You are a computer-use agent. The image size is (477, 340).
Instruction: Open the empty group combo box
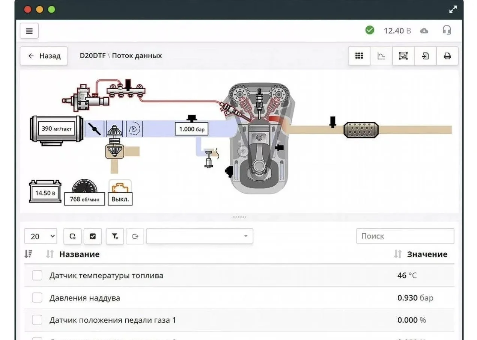200,236
